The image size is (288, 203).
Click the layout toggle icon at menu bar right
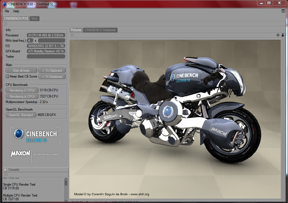(x=283, y=11)
